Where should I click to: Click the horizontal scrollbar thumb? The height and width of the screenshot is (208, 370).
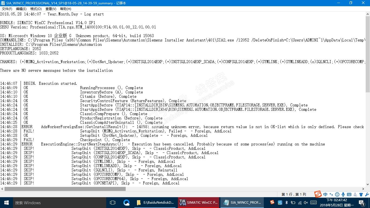[65, 189]
